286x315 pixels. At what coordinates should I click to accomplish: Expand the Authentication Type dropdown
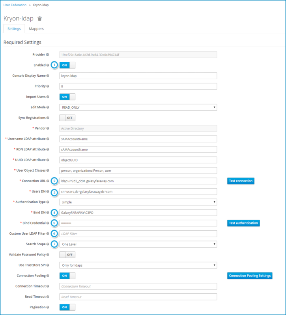pyautogui.click(x=138, y=202)
